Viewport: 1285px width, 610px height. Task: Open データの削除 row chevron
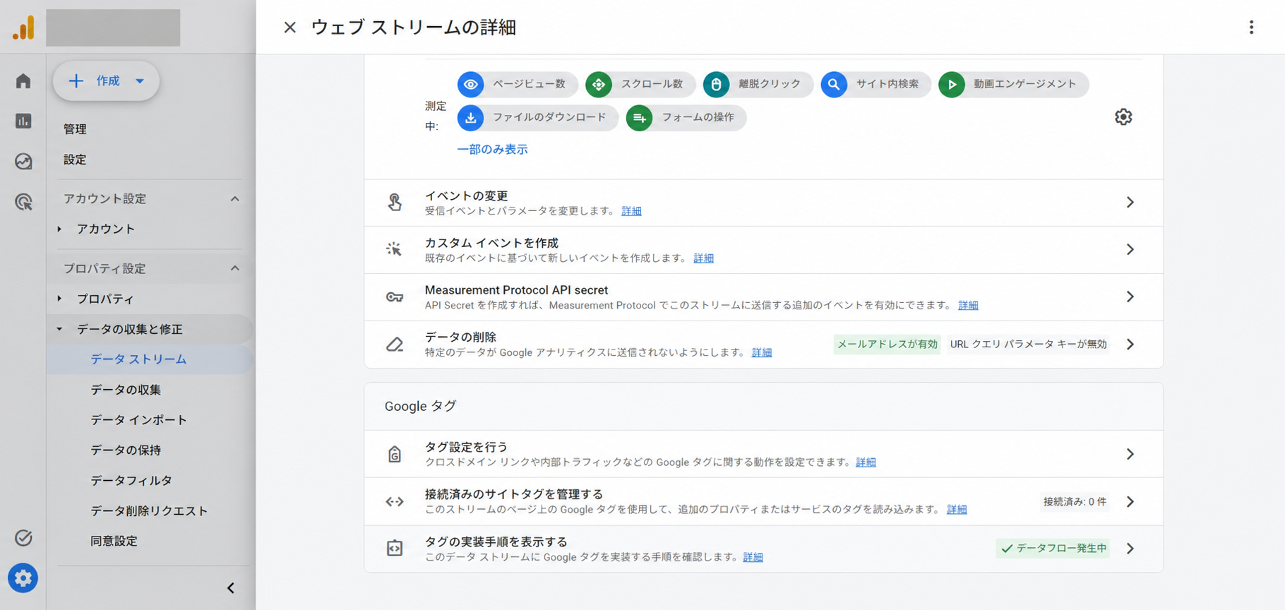pyautogui.click(x=1130, y=345)
